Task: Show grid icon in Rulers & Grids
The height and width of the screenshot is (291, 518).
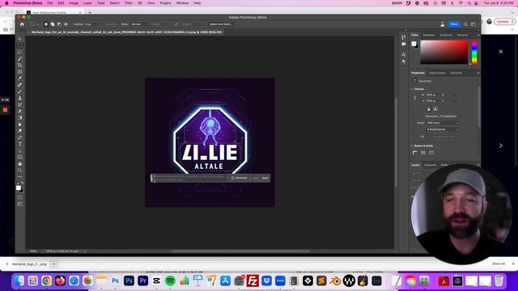Action: pos(423,153)
